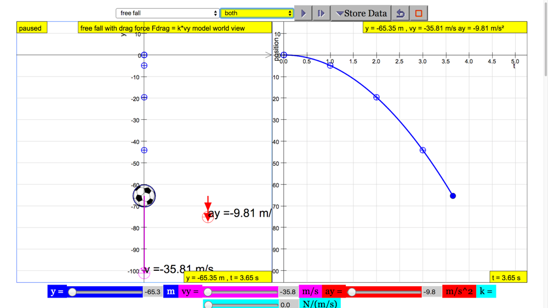This screenshot has height=308, width=548.
Task: Expand the Store Data menu
Action: pos(361,13)
